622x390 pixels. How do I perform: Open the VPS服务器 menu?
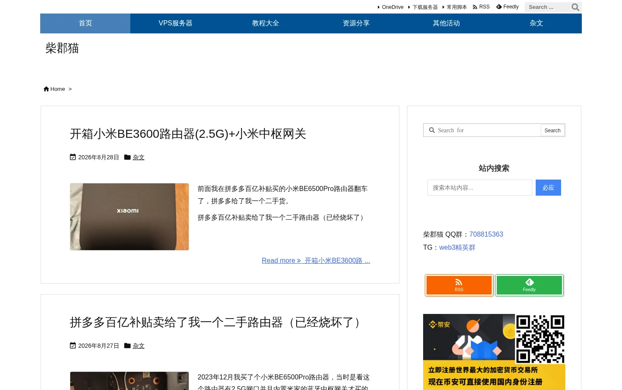click(176, 23)
